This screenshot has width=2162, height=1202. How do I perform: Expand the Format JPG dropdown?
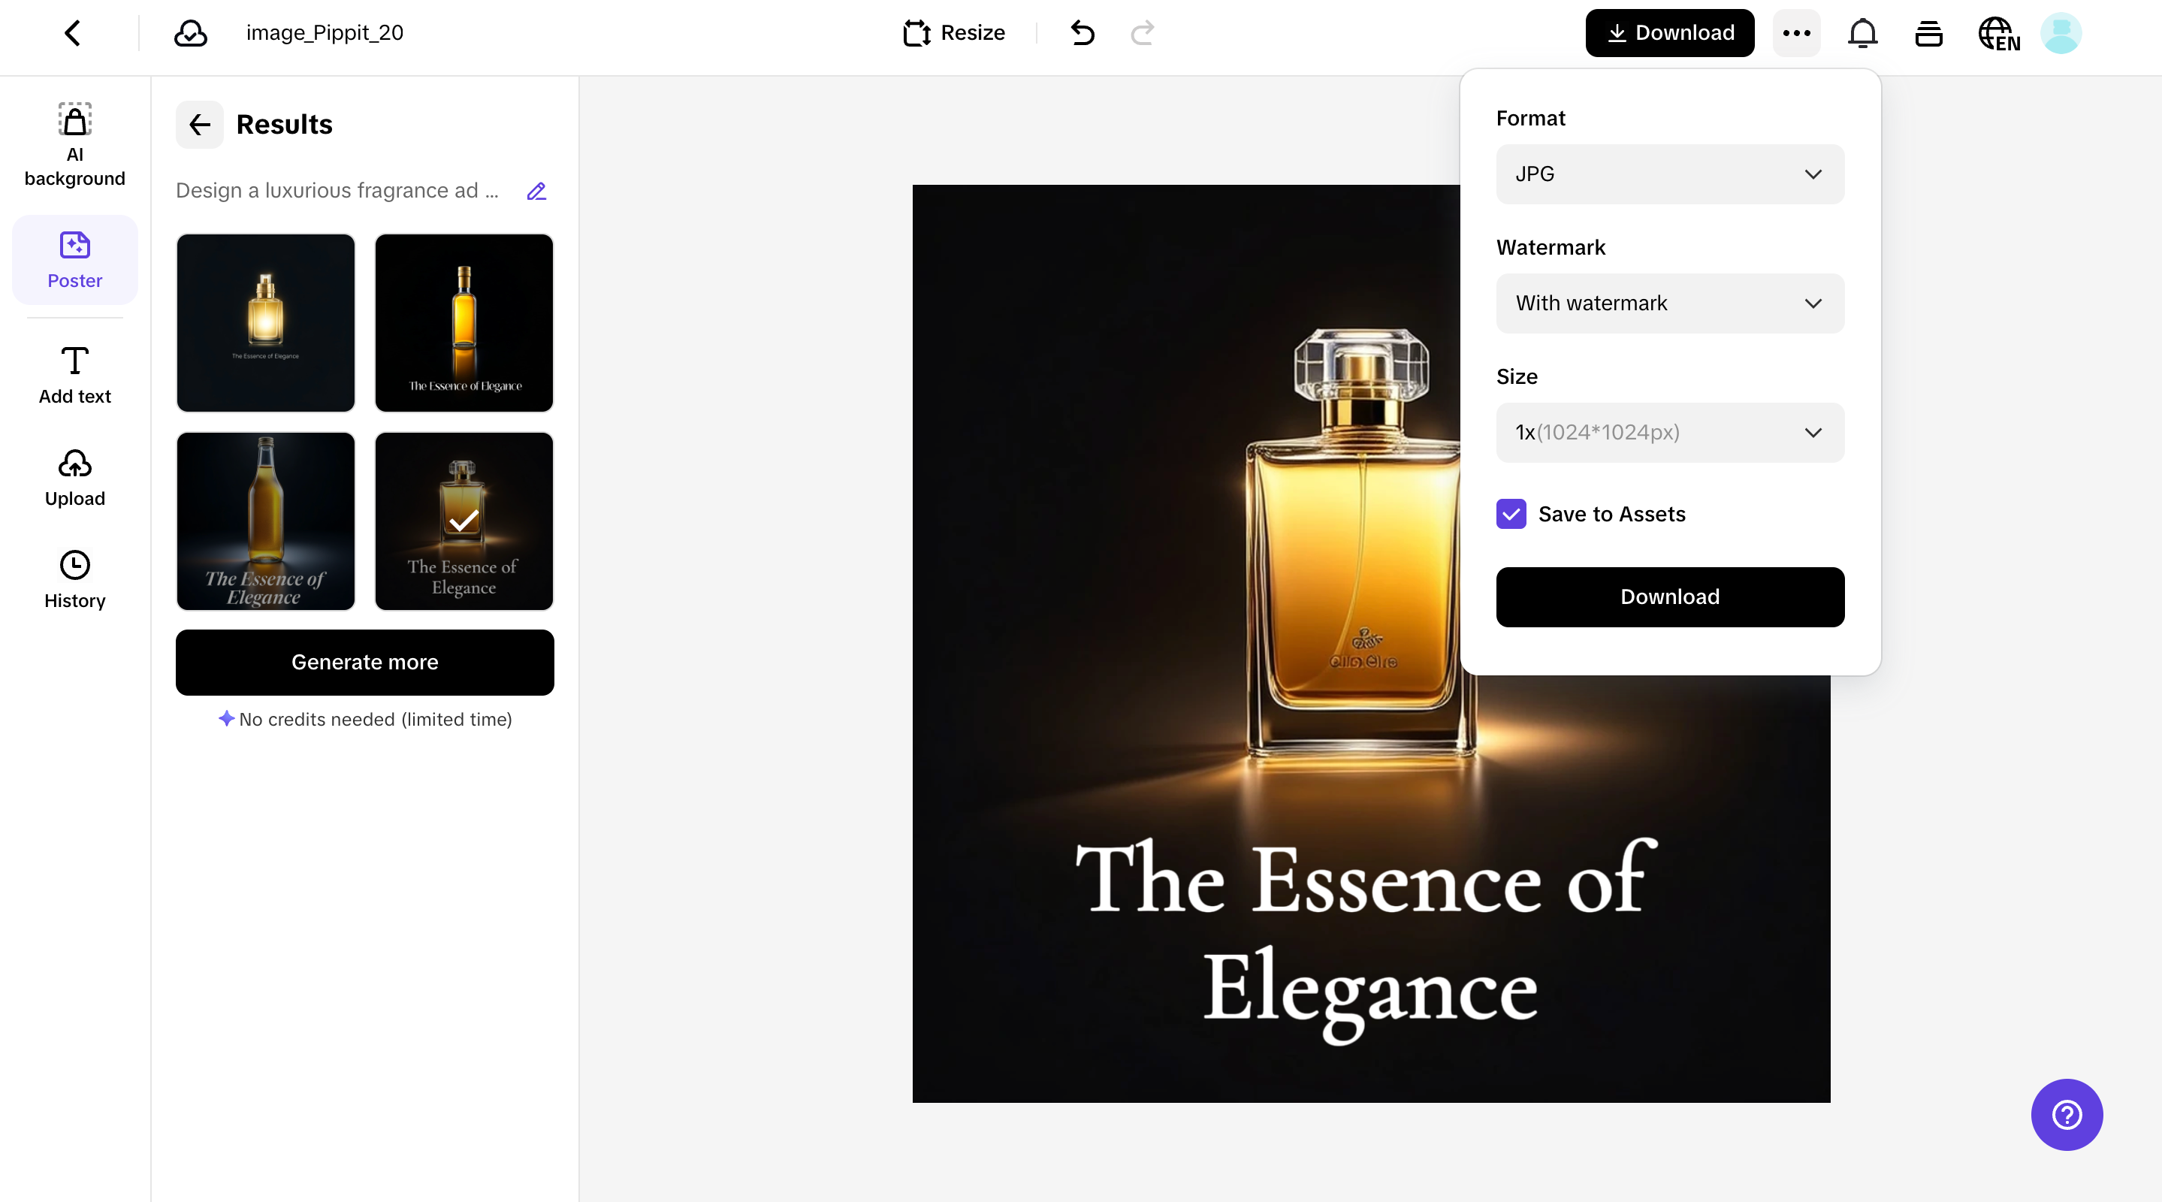coord(1669,174)
